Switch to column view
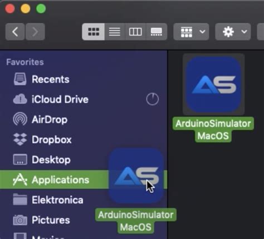Viewport: 264px width, 239px height. click(135, 32)
